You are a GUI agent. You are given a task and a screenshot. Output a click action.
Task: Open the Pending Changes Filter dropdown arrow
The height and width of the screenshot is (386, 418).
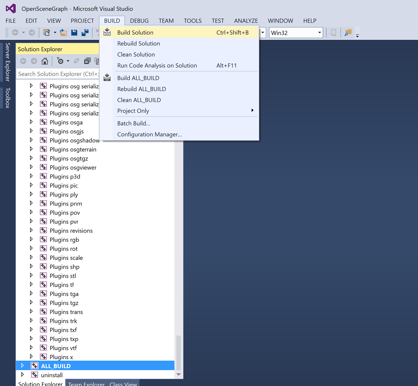(x=68, y=61)
